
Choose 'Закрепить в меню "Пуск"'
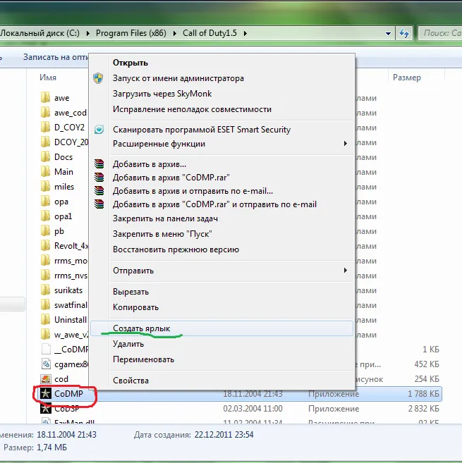(x=221, y=234)
